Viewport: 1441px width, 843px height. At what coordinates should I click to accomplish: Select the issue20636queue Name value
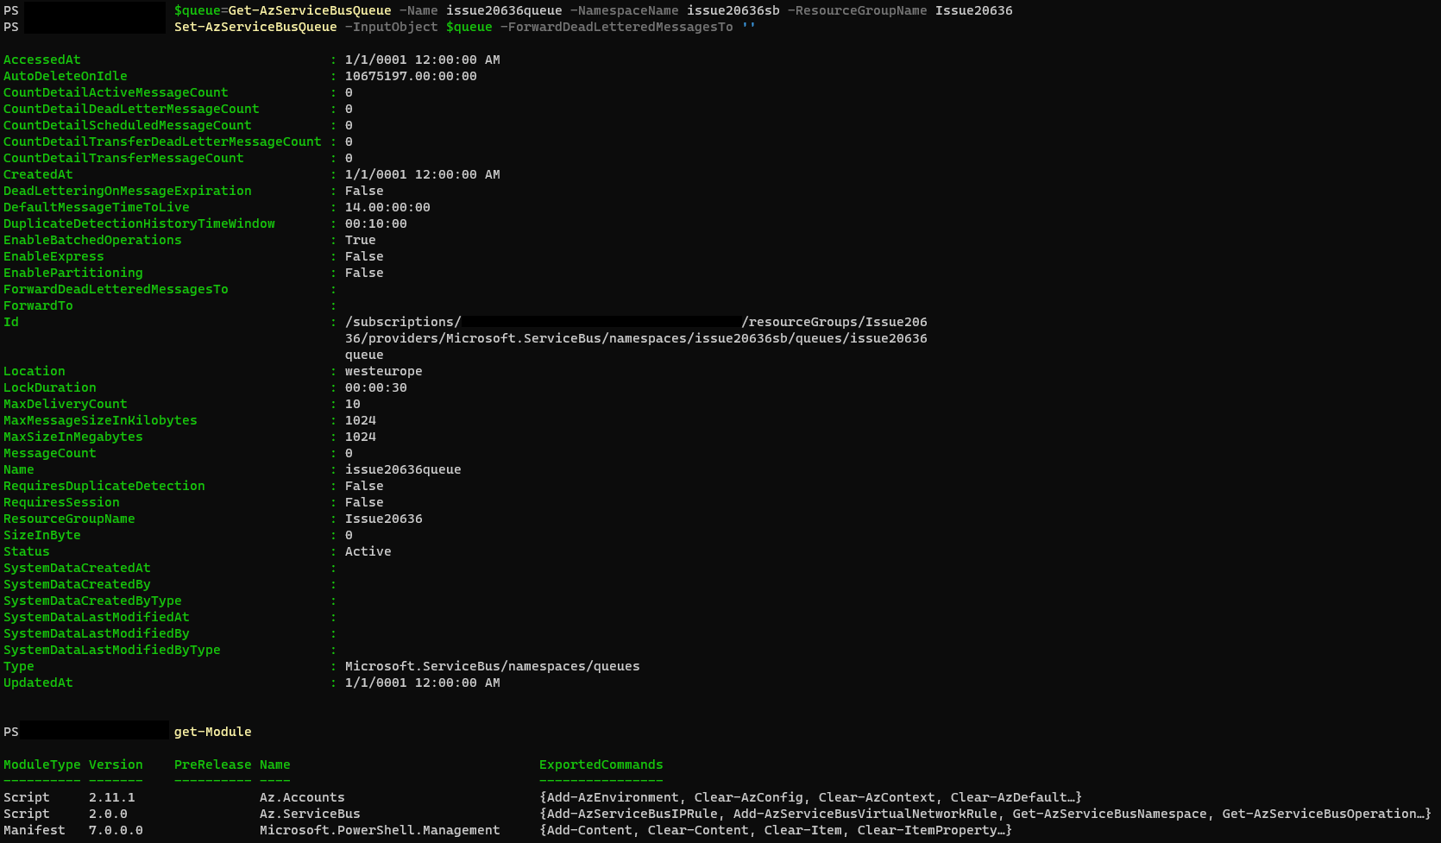coord(402,469)
